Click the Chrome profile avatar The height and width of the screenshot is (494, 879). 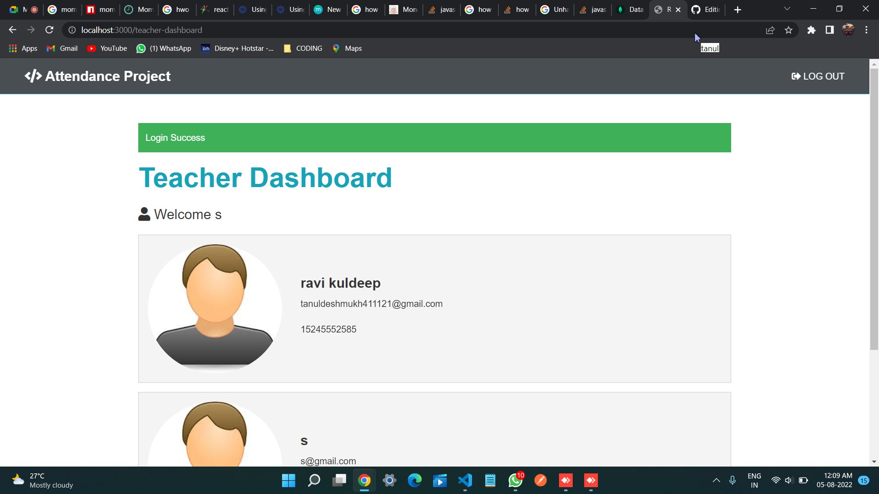coord(848,30)
